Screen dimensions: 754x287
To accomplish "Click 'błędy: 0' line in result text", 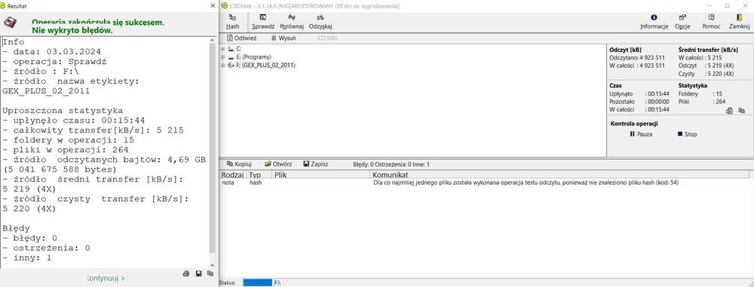I will (x=30, y=238).
